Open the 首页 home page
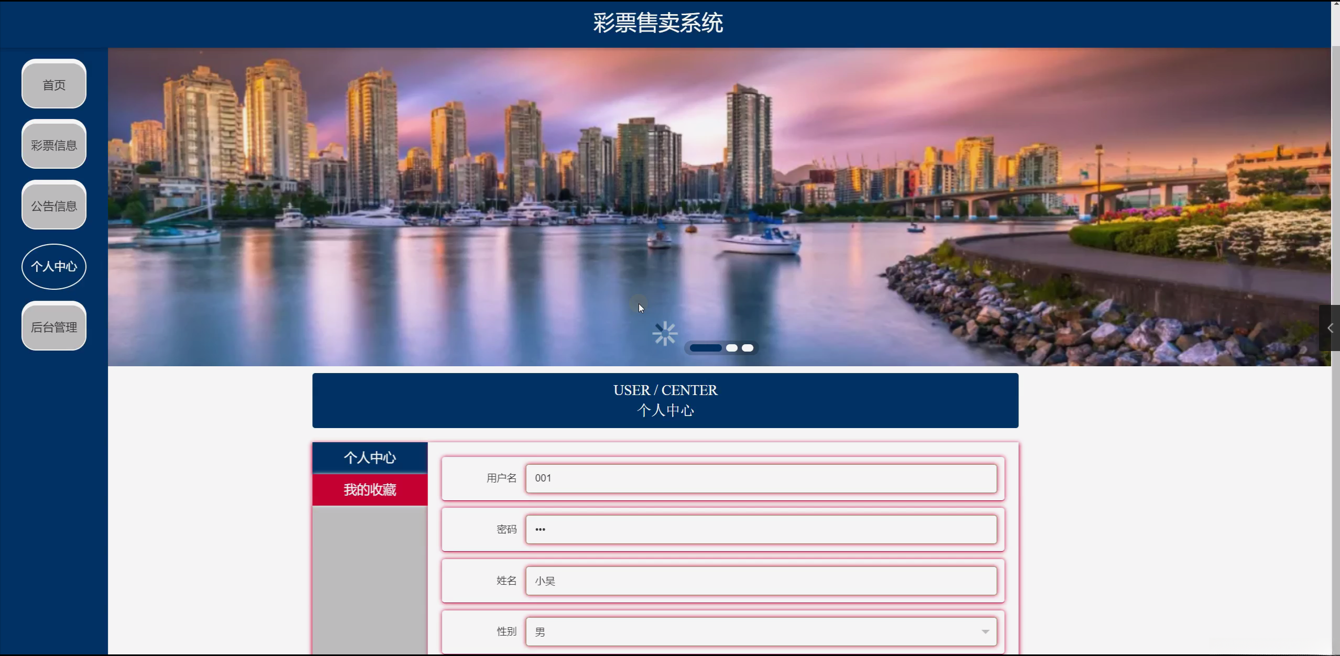Screen dimensions: 1340x656 (x=54, y=84)
